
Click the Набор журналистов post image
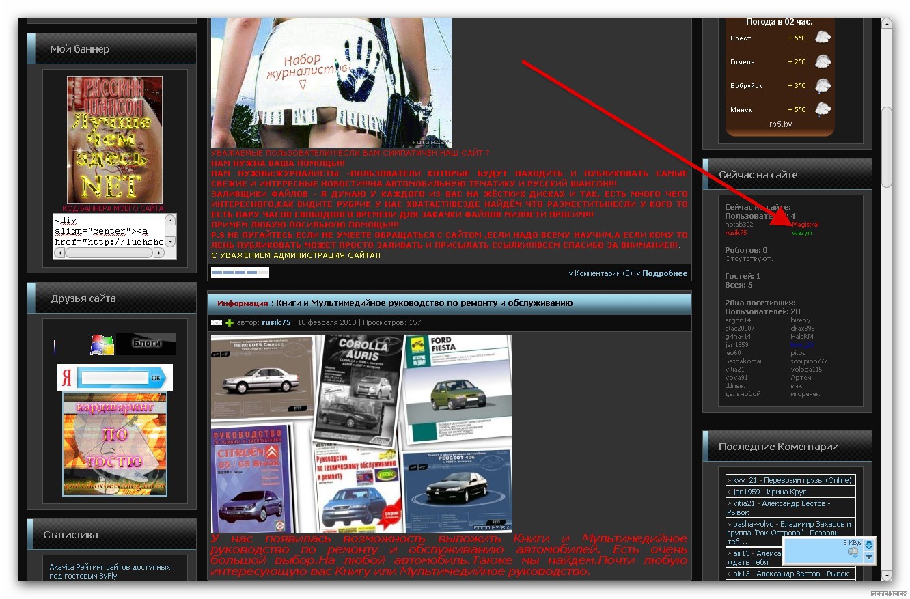coord(331,82)
